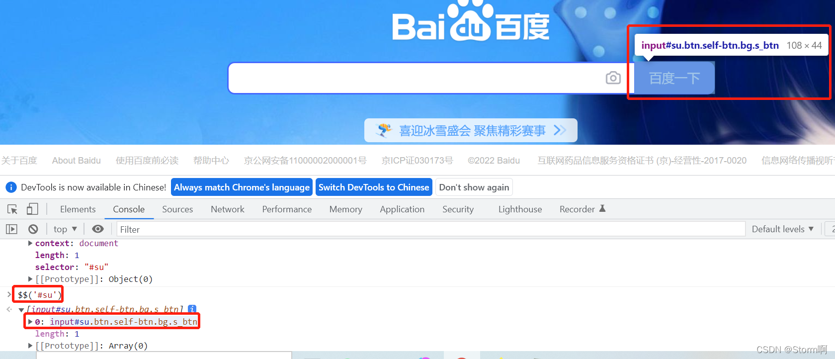
Task: Open the 使用百度前必读 footer link
Action: click(147, 161)
